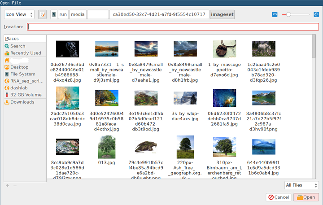Select thumbnail 8cc9bb9c9a7d image
The width and height of the screenshot is (323, 205).
[67, 147]
